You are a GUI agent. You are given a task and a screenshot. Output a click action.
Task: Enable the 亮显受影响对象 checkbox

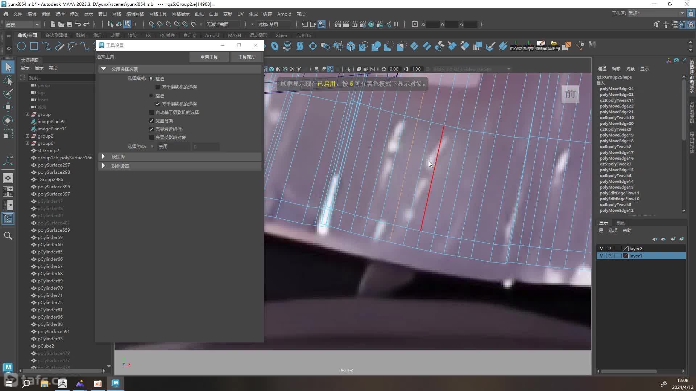coord(151,137)
